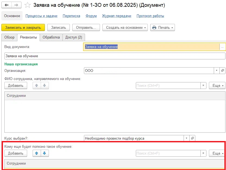Viewport: 226px width, 170px height.
Task: Move row down in Кому еще полезно list
Action: coord(45,153)
